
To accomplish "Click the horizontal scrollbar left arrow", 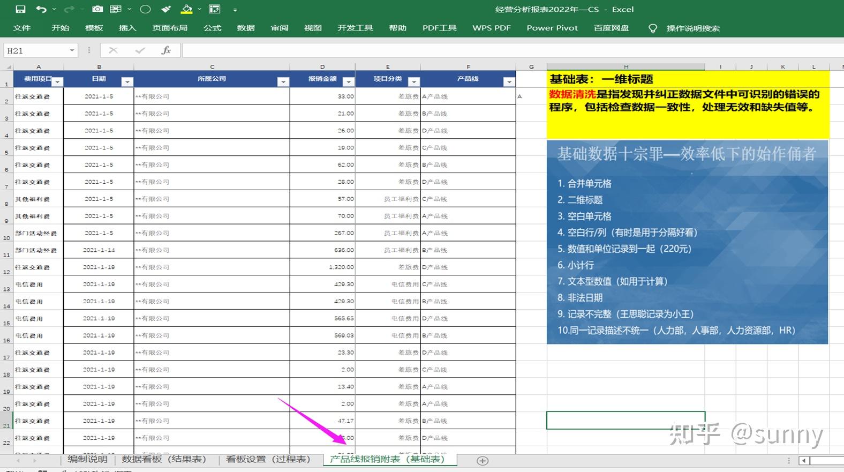I will point(804,461).
